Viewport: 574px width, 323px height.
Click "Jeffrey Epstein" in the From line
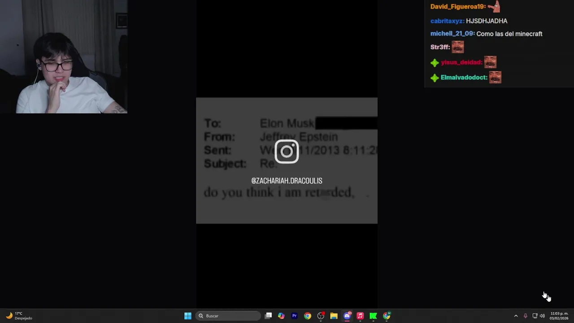click(x=299, y=136)
